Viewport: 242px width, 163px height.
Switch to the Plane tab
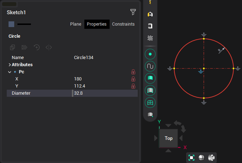75,24
